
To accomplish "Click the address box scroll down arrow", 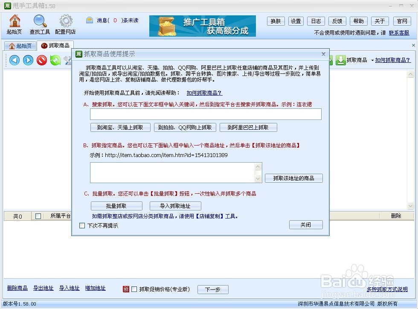I will point(258,178).
